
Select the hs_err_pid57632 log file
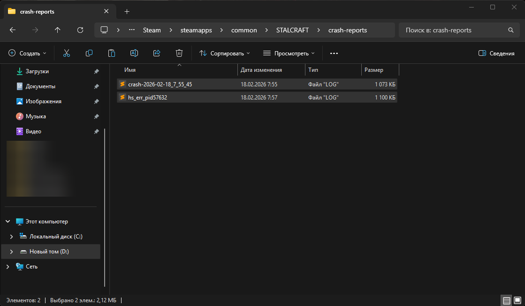147,98
